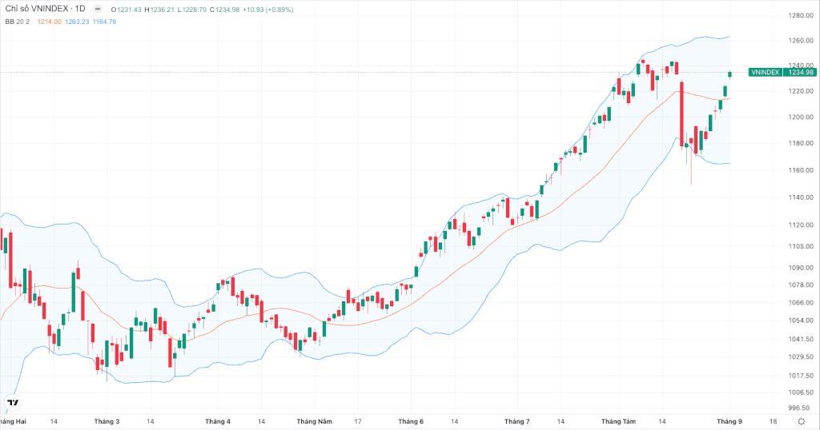Screen dimensions: 820x430
Task: Click the 1280.00 price axis label
Action: [x=801, y=16]
